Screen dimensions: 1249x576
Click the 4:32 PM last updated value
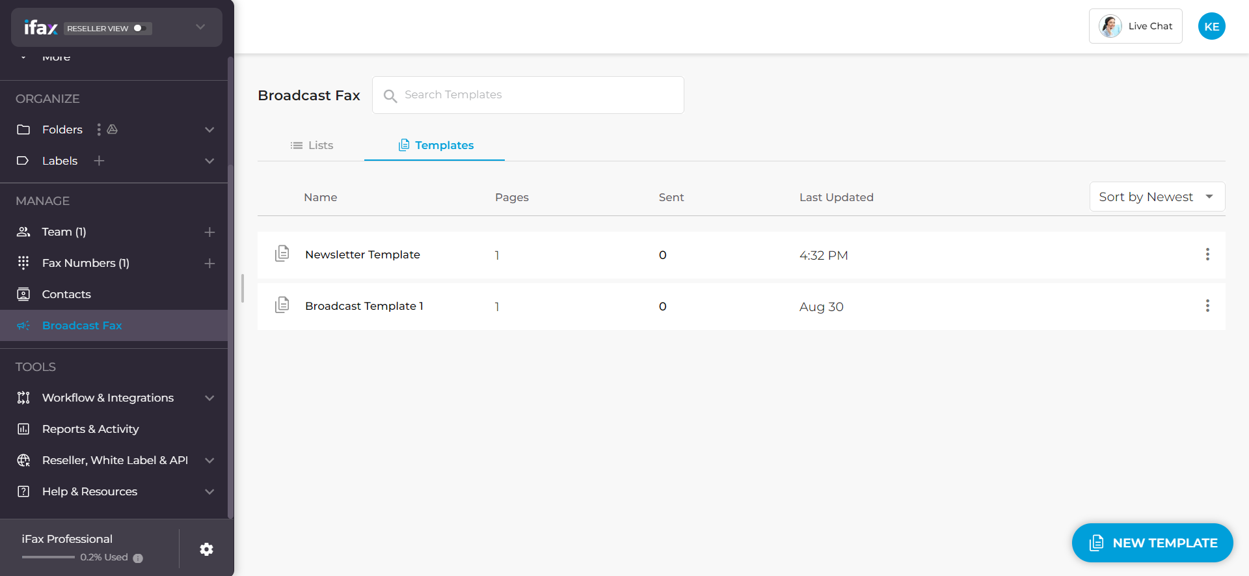point(824,255)
